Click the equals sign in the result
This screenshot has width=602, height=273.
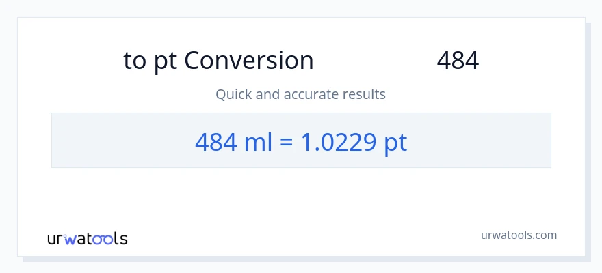(286, 142)
